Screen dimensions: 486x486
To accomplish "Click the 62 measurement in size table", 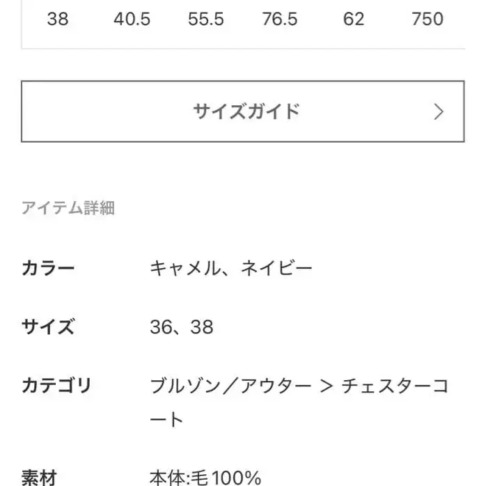I will pyautogui.click(x=354, y=19).
